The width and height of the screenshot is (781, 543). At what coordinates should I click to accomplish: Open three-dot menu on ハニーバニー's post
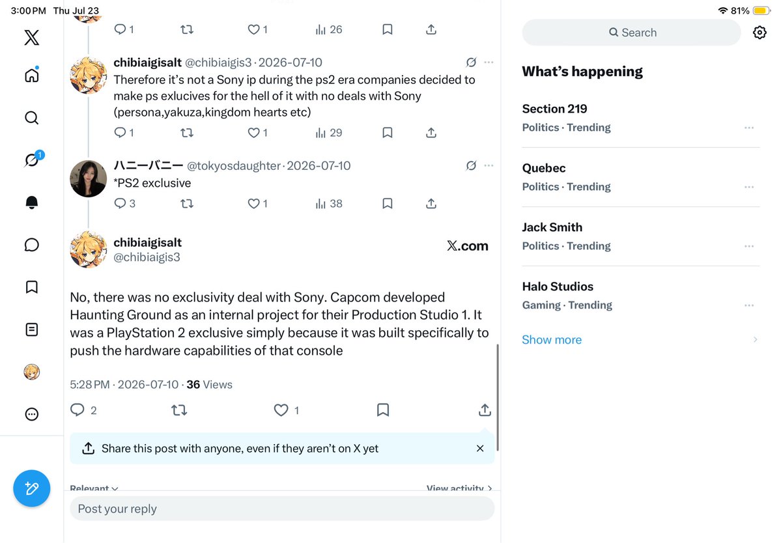coord(489,165)
